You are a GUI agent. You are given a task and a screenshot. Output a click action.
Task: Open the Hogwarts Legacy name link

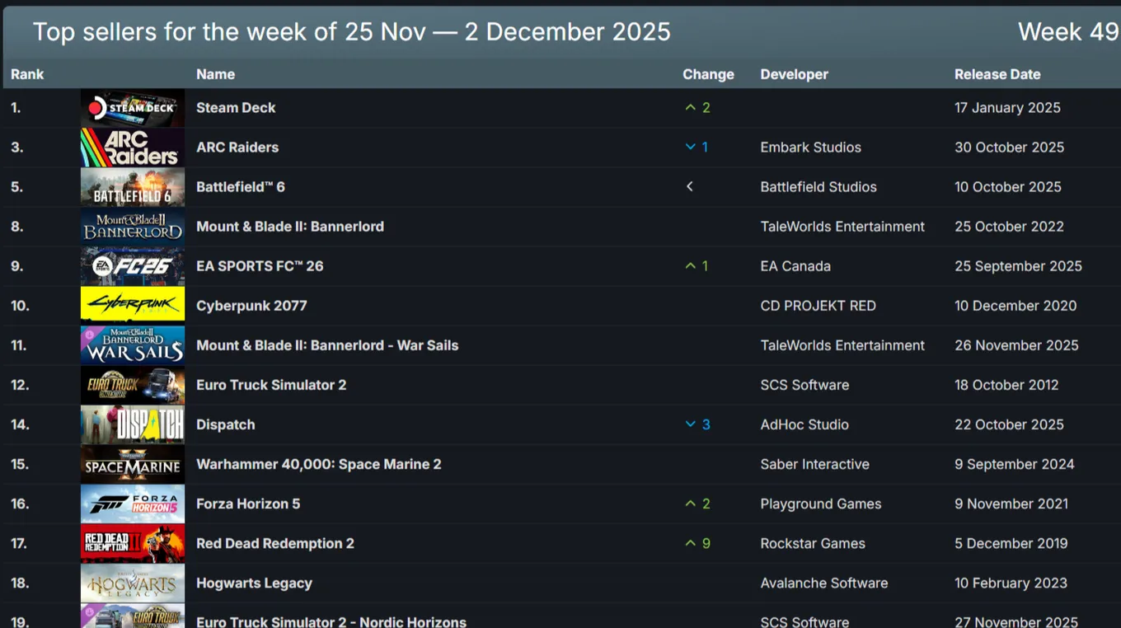(254, 583)
